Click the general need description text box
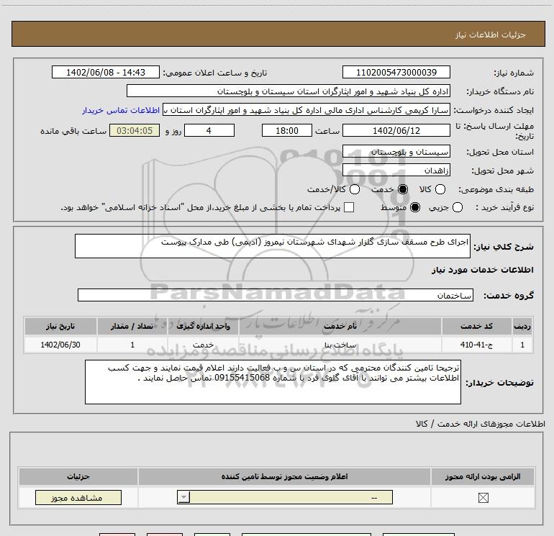Screen dimensions: 554x536 tap(273, 246)
